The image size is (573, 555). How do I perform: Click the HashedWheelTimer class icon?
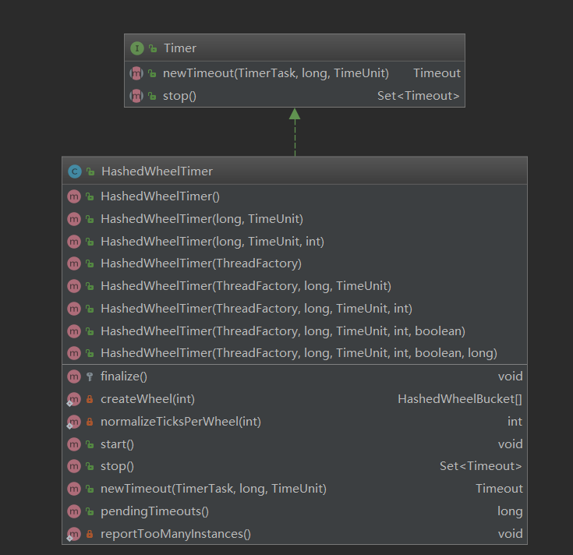[x=74, y=171]
